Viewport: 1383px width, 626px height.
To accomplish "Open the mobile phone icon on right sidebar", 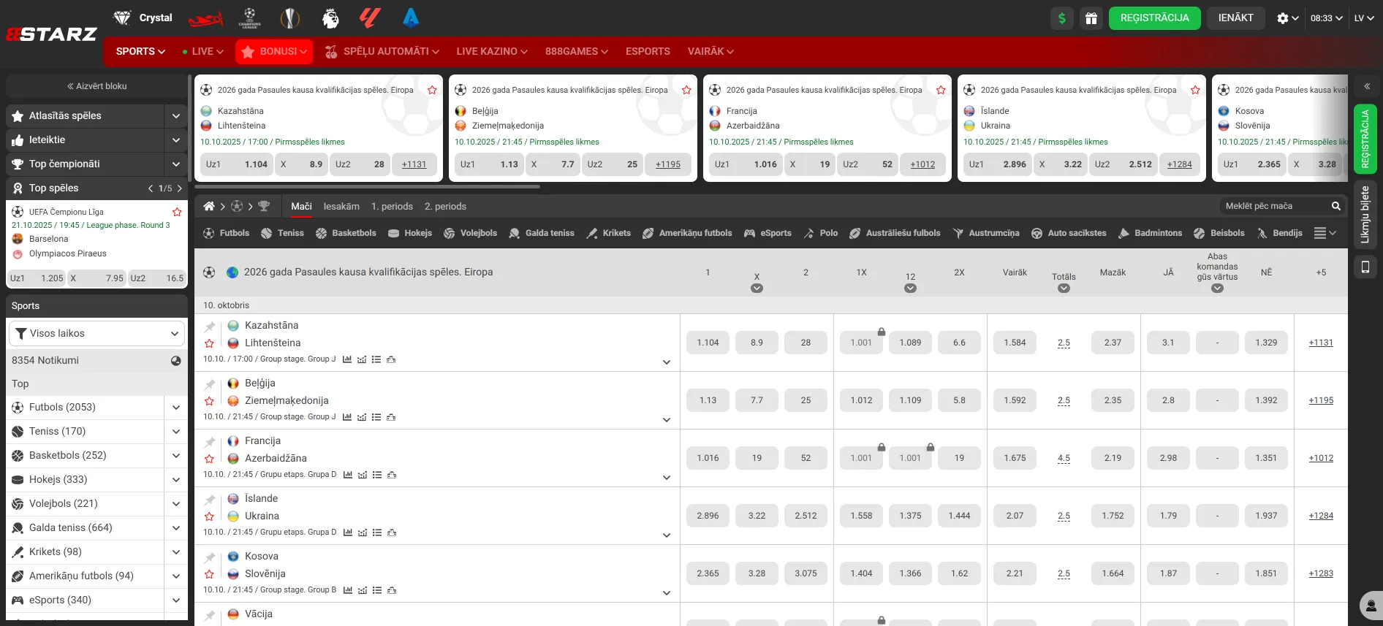I will point(1365,267).
